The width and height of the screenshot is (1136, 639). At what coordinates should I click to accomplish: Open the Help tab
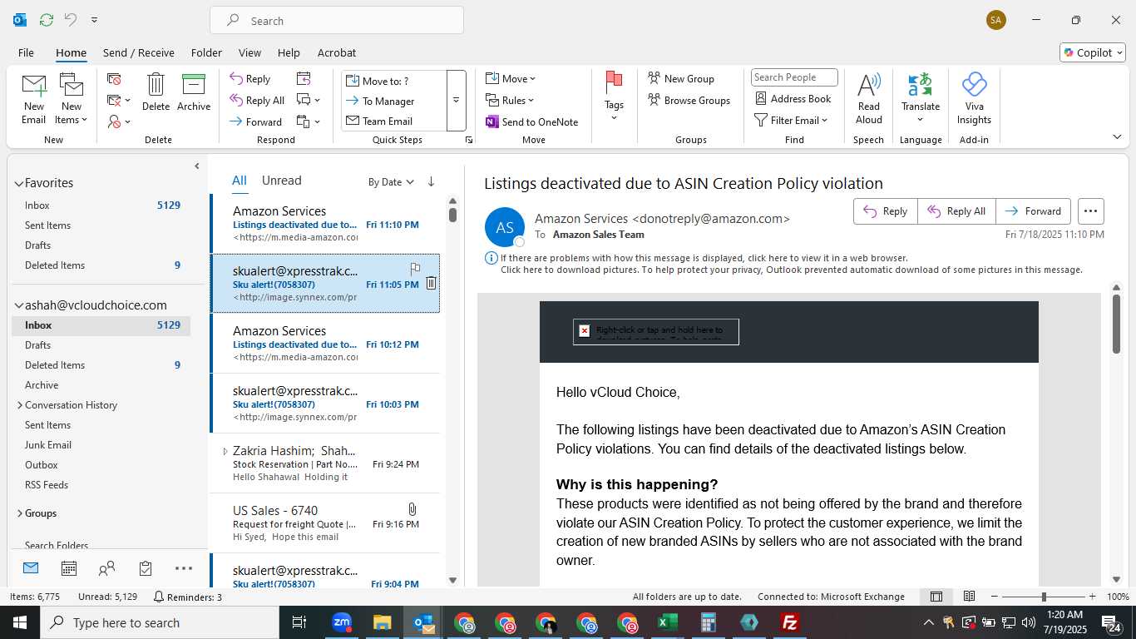(289, 52)
